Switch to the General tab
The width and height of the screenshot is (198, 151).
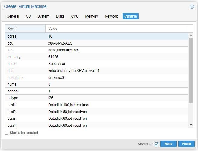point(13,16)
